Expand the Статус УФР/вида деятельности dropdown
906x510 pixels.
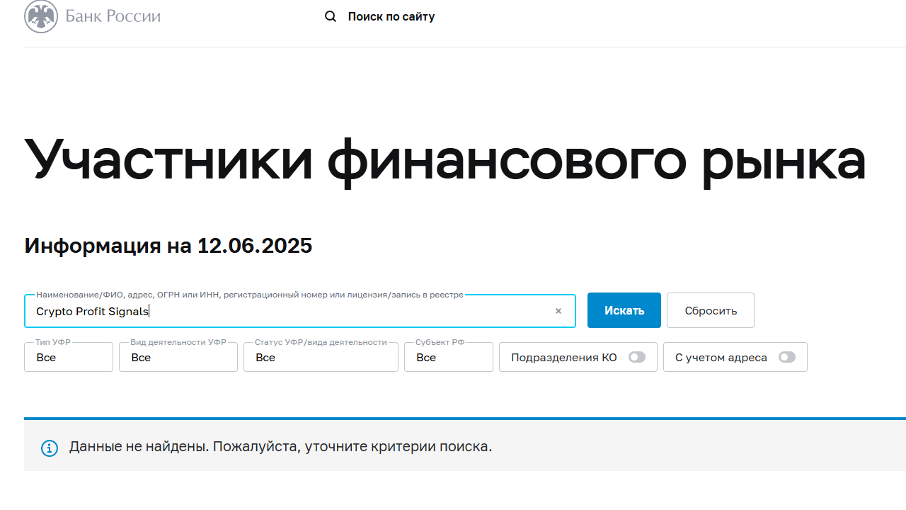320,357
